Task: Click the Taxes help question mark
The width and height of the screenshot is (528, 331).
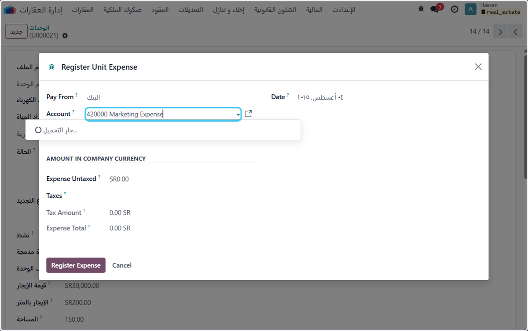Action: [65, 193]
